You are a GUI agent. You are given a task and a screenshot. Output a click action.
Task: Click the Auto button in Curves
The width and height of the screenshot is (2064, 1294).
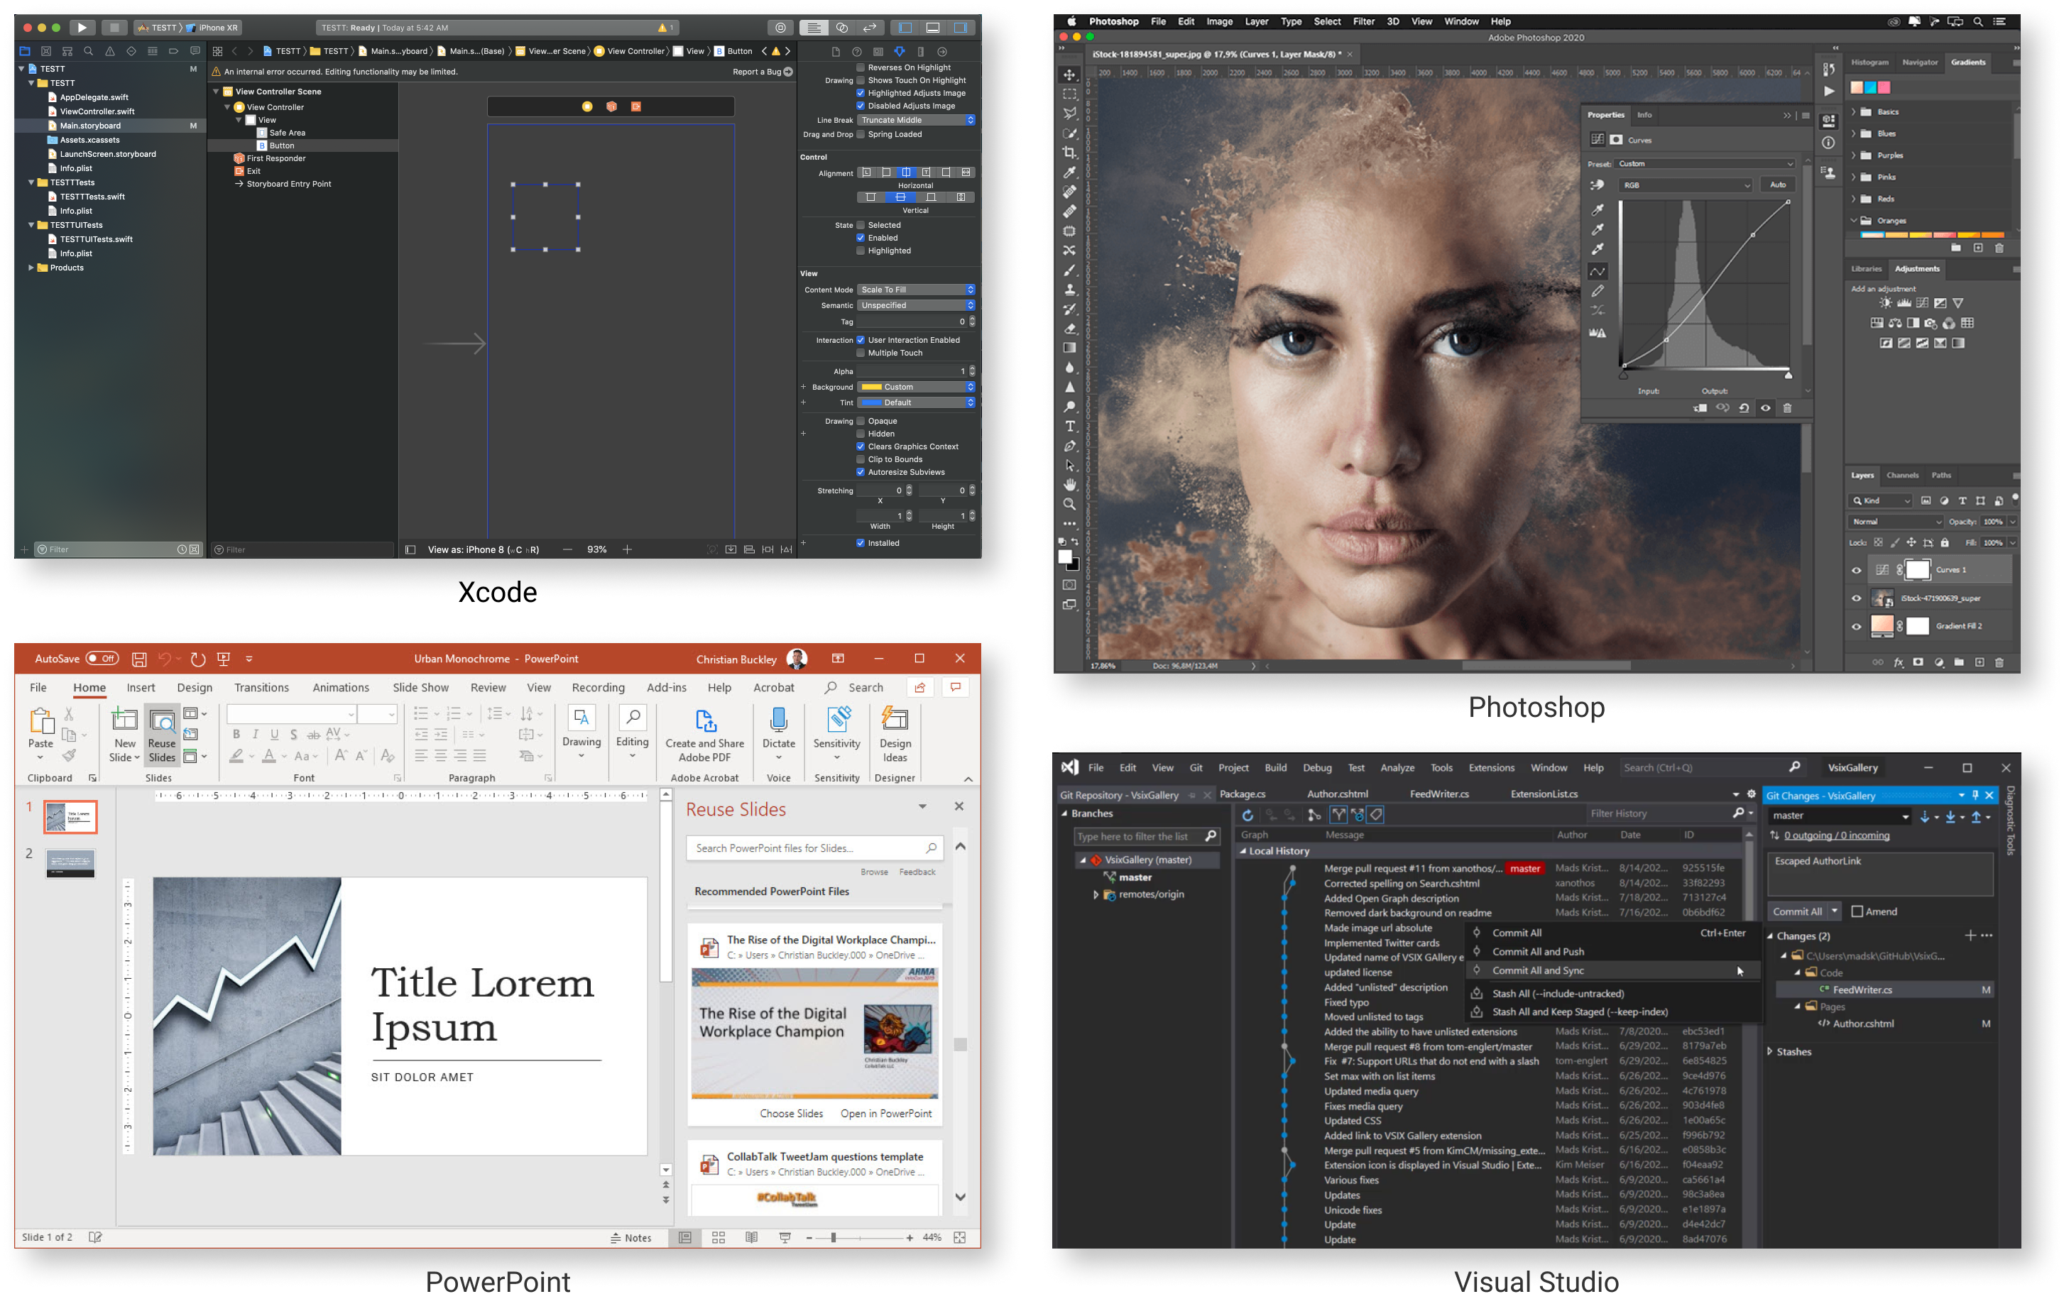pyautogui.click(x=1777, y=185)
